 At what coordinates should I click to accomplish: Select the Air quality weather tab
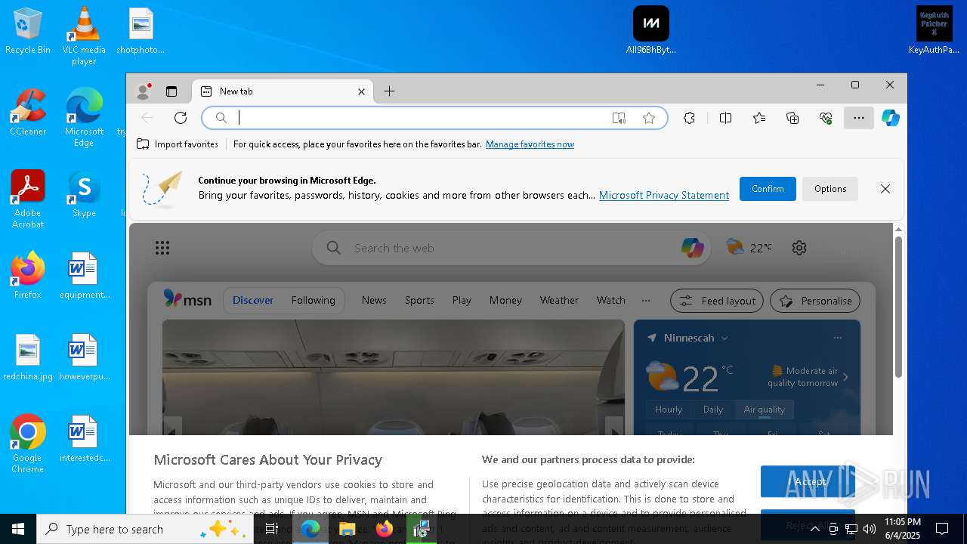click(x=765, y=410)
